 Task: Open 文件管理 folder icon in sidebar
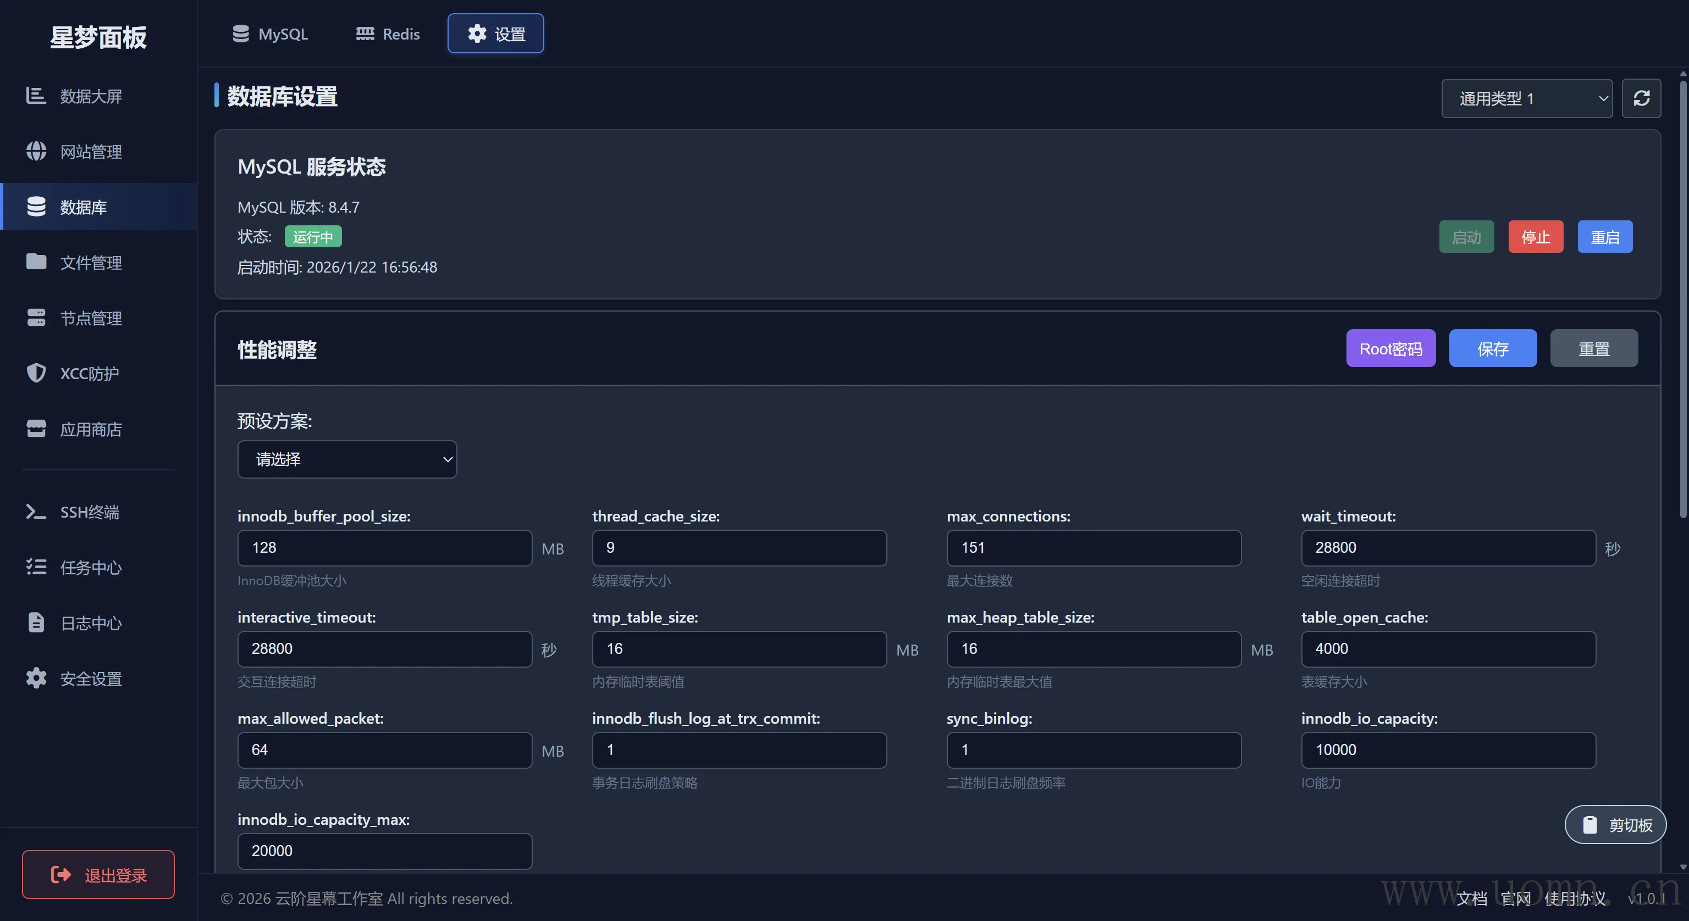coord(36,262)
